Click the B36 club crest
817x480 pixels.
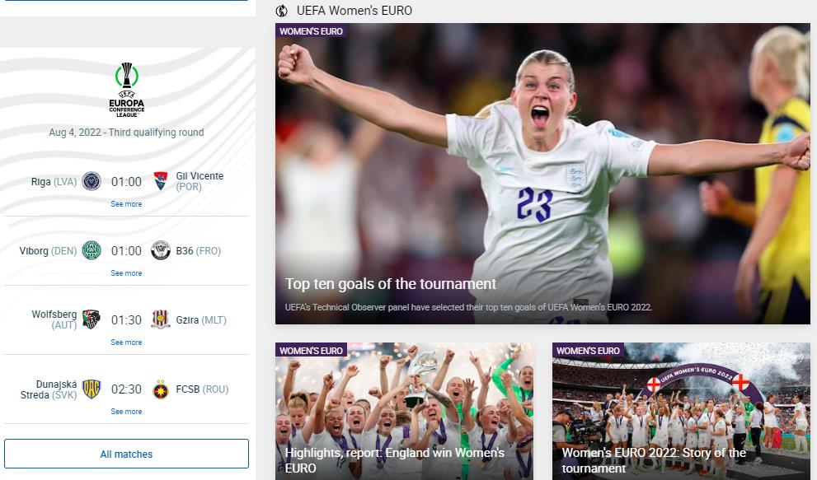[x=161, y=250]
